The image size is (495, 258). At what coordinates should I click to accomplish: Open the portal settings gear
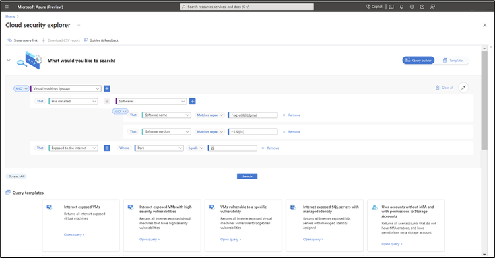tap(412, 7)
